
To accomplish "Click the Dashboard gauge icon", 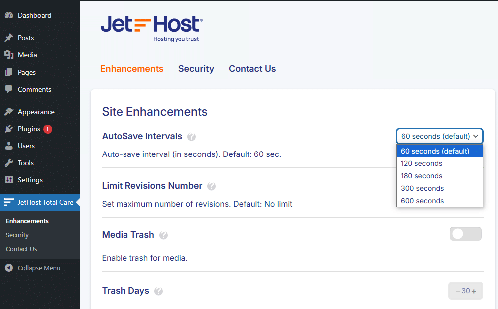I will (x=9, y=15).
